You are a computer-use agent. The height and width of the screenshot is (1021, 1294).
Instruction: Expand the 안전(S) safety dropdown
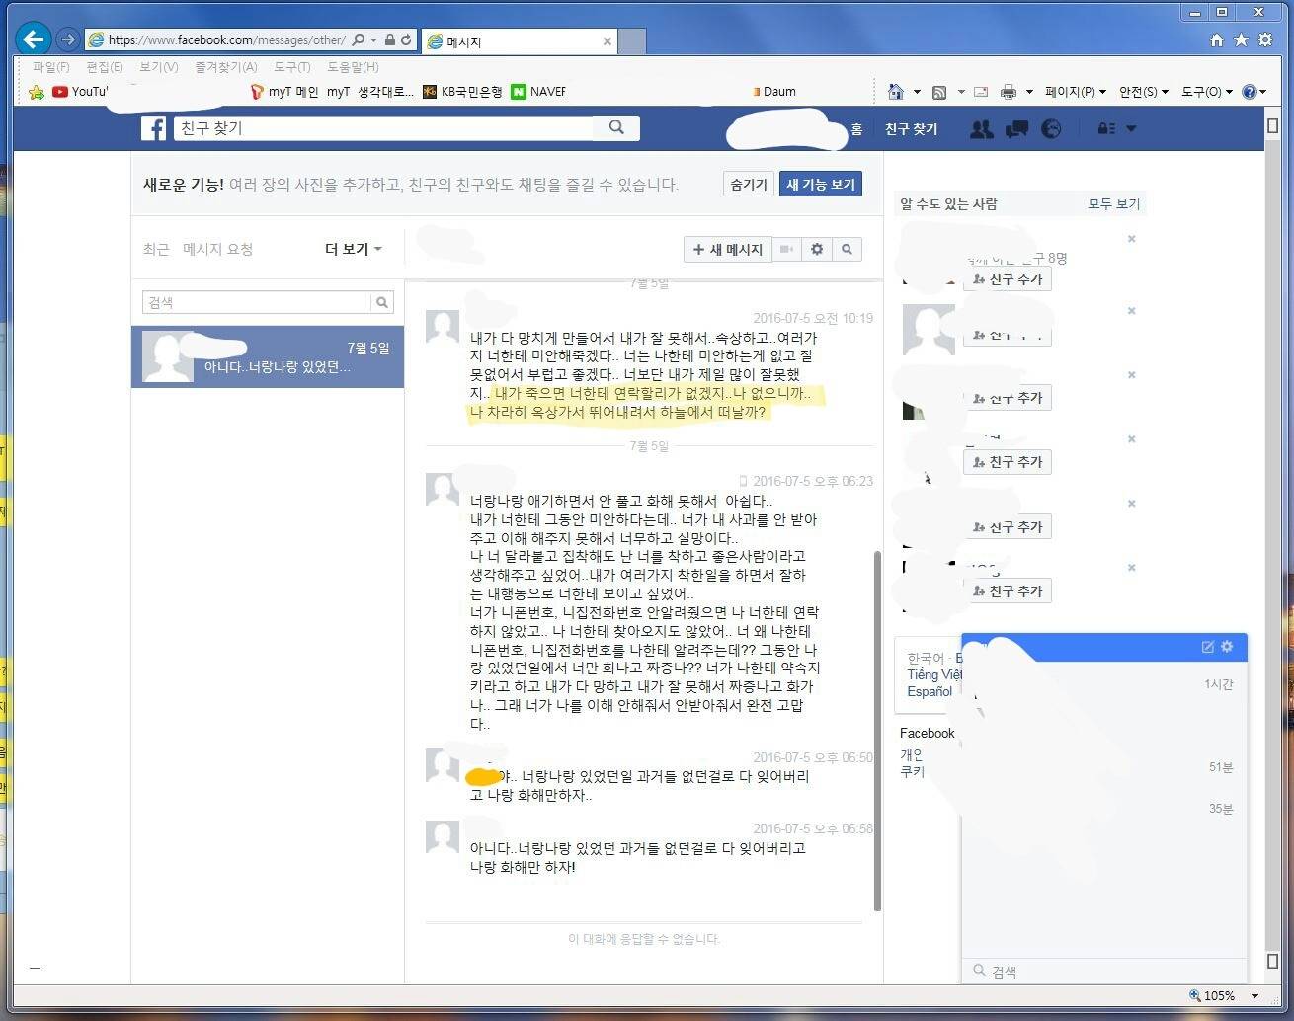[x=1143, y=91]
